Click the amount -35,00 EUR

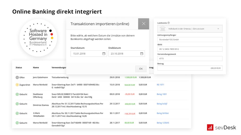click(x=130, y=94)
